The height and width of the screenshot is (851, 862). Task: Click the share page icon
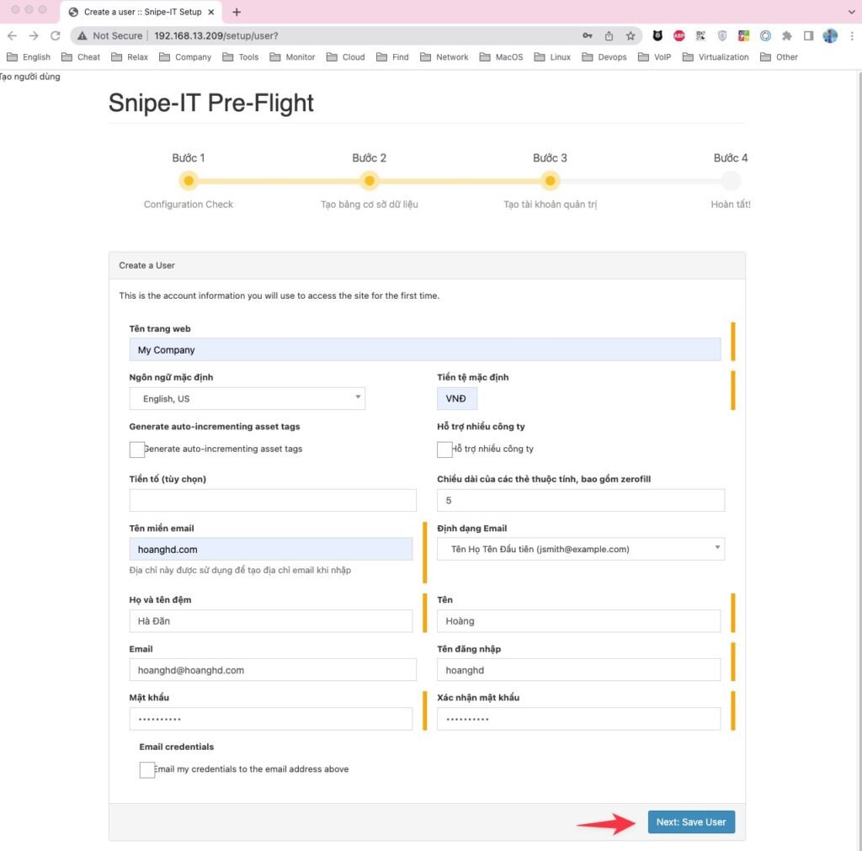click(609, 35)
